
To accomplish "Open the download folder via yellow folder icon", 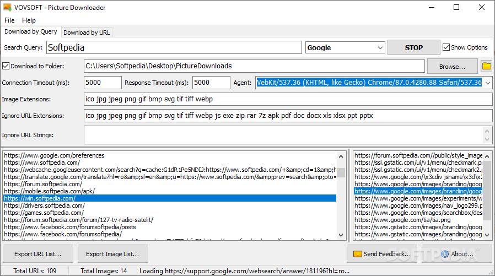I will click(x=487, y=66).
